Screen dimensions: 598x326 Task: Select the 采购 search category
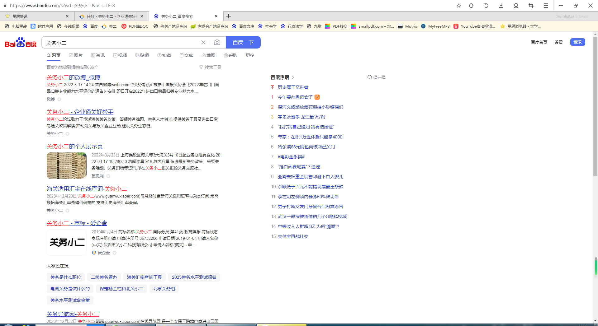pyautogui.click(x=230, y=55)
